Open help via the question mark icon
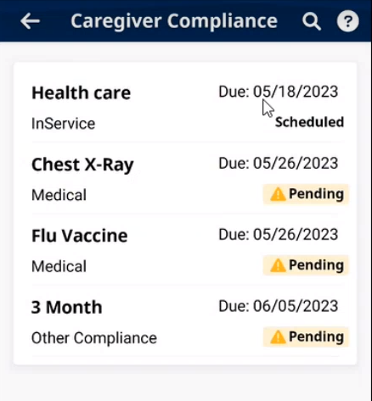The height and width of the screenshot is (401, 372). [x=347, y=21]
